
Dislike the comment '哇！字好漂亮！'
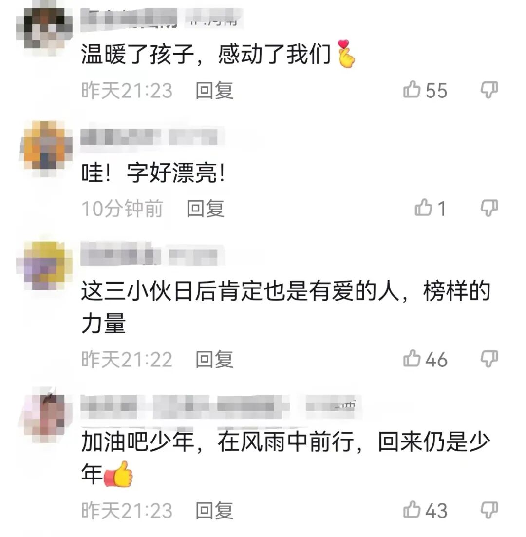pos(489,208)
